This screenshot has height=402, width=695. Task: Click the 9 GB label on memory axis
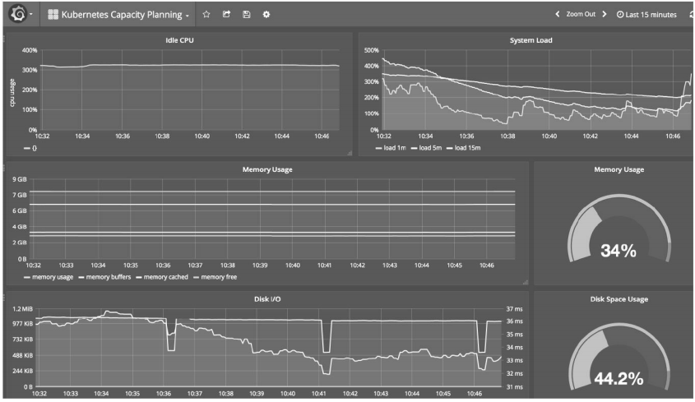20,179
